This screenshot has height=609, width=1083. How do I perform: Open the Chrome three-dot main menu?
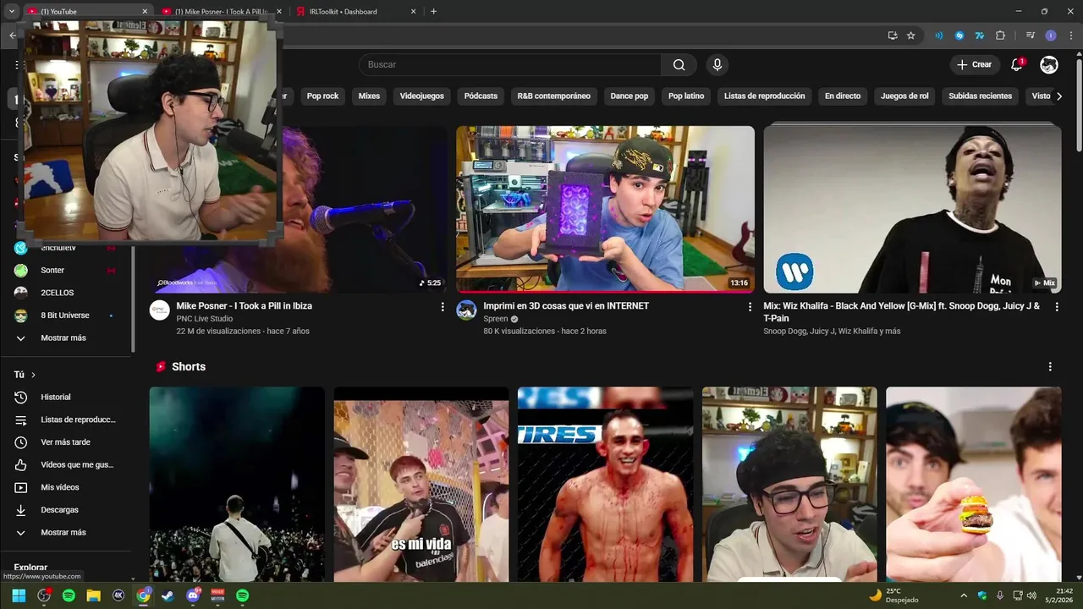(x=1071, y=36)
